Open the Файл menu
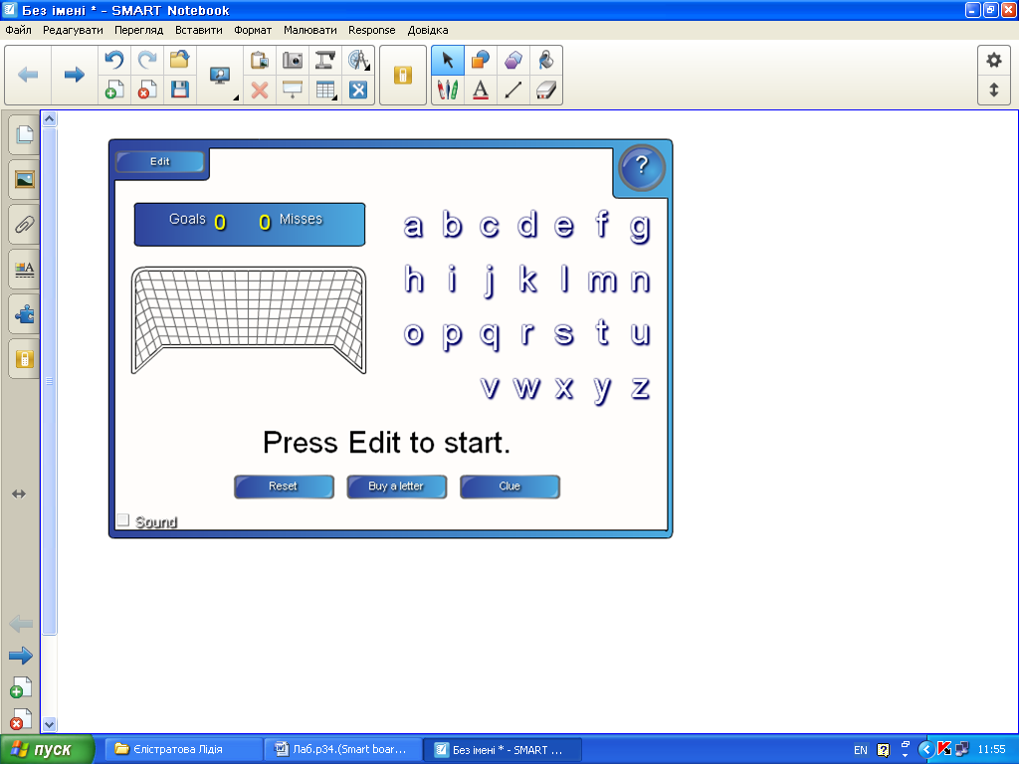Screen dimensions: 1019x764 pyautogui.click(x=18, y=30)
